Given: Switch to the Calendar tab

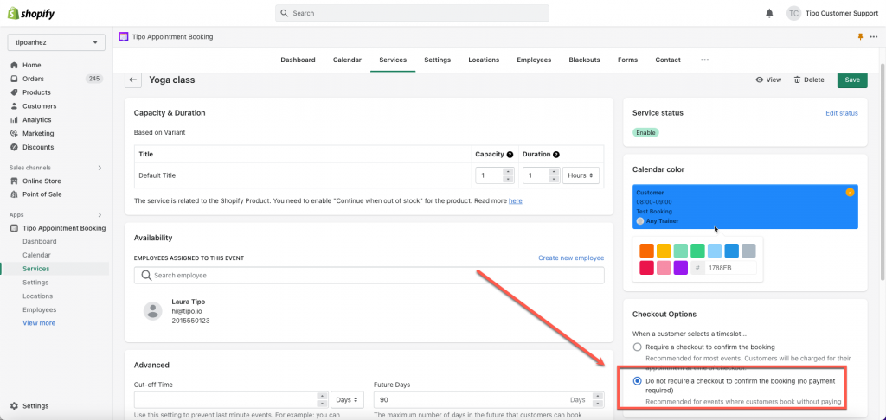Looking at the screenshot, I should 347,60.
